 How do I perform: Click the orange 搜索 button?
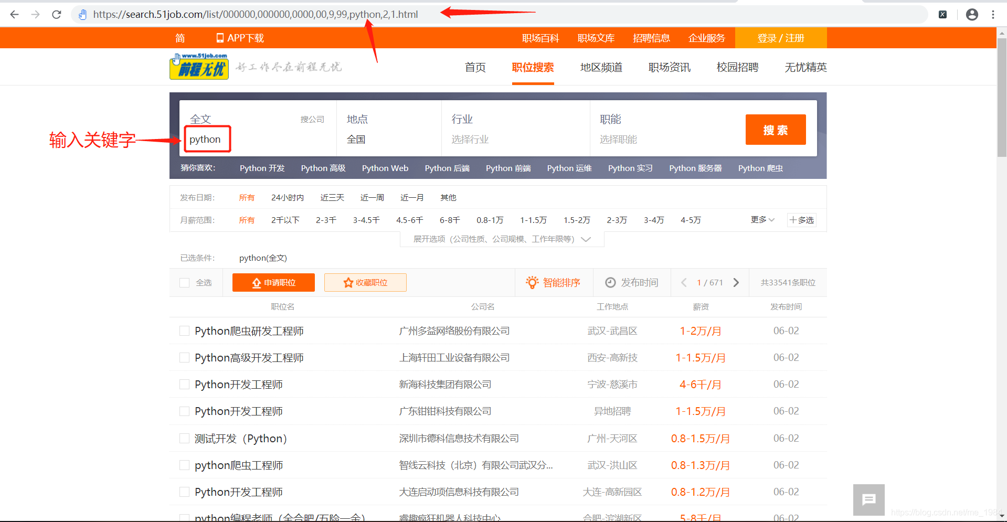776,130
